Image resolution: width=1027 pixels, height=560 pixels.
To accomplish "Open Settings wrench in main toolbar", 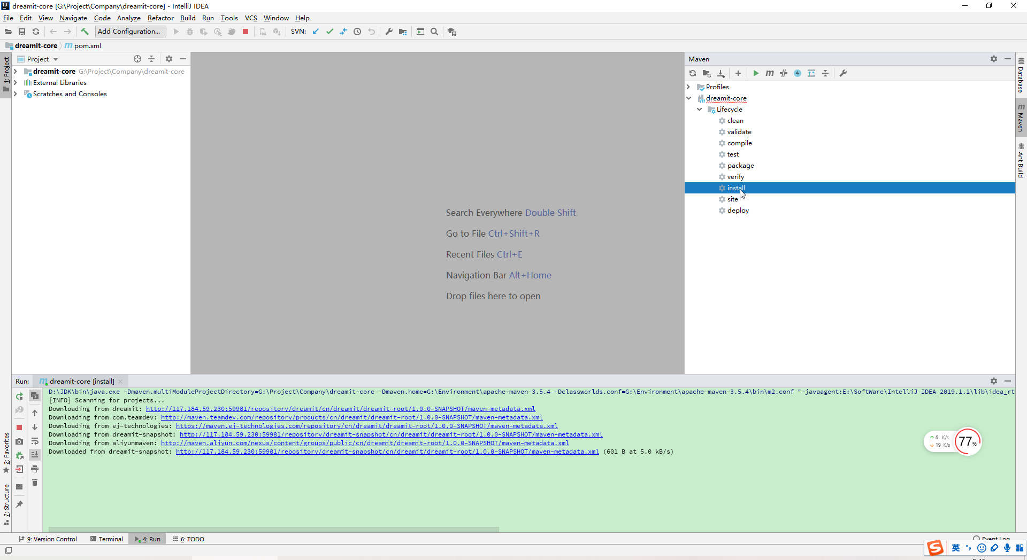I will [x=389, y=32].
